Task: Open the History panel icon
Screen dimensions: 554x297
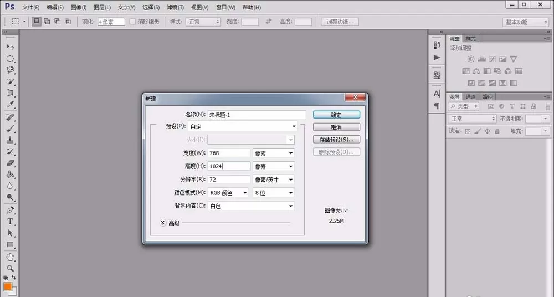Action: pyautogui.click(x=437, y=45)
